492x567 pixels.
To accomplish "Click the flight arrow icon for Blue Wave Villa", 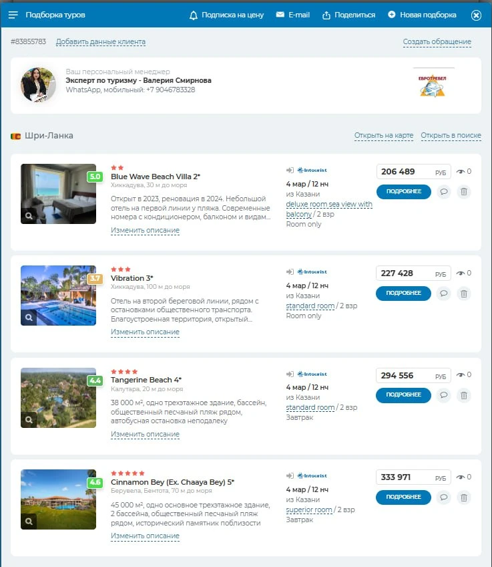I will pos(290,170).
